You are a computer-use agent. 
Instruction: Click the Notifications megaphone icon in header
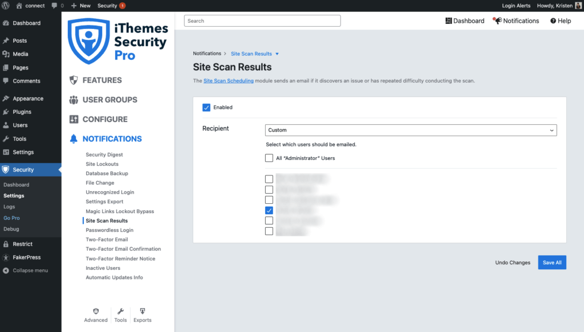(x=497, y=21)
